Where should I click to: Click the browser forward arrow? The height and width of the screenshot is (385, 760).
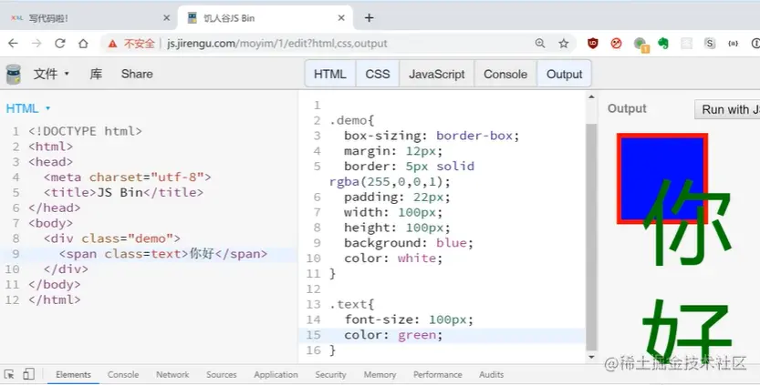coord(36,44)
